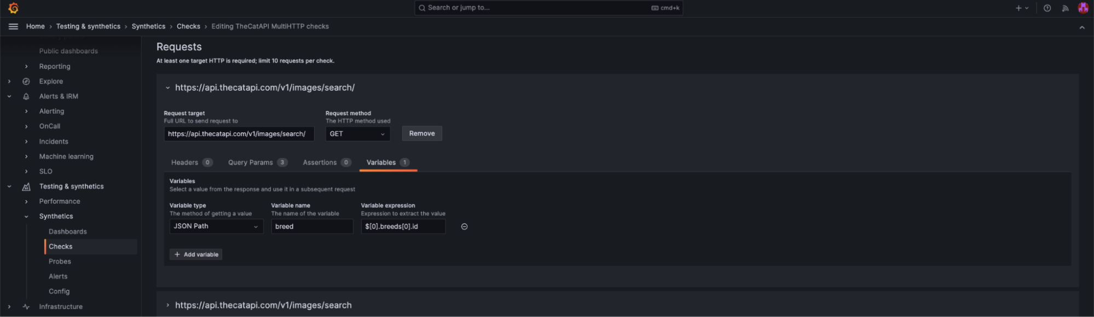
Task: Click the Explore sidebar label
Action: click(x=51, y=81)
